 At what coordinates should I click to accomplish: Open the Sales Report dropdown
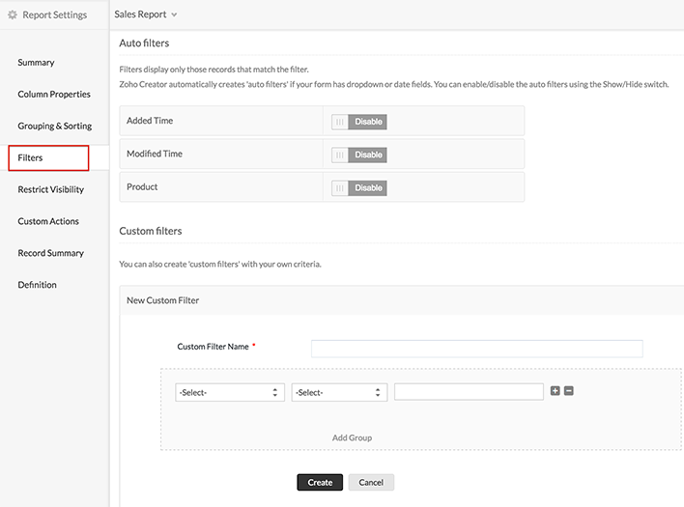[x=146, y=14]
